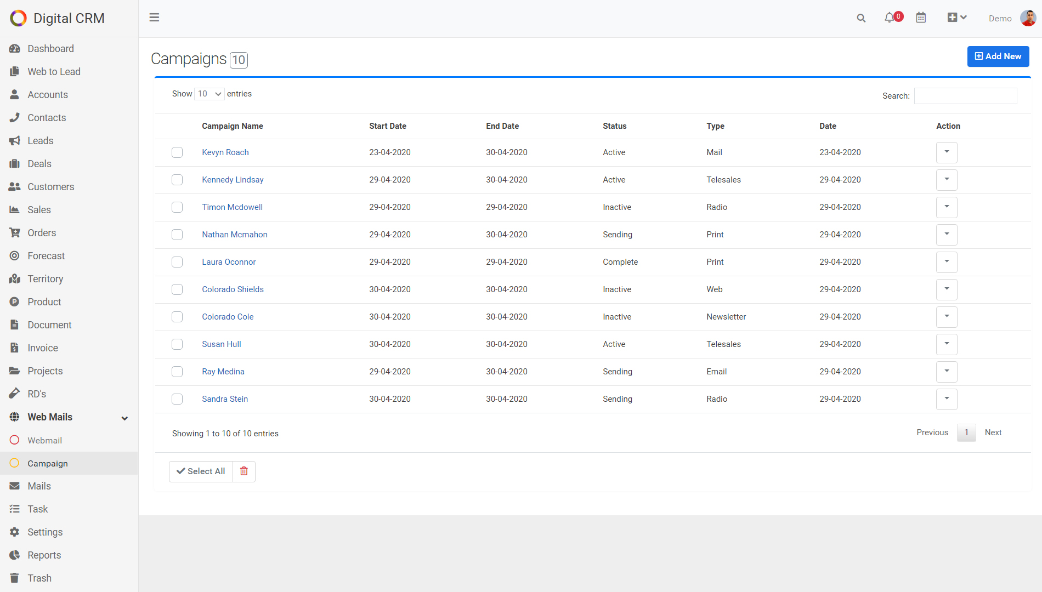The height and width of the screenshot is (592, 1042).
Task: Click the Settings gear icon in sidebar
Action: point(15,532)
